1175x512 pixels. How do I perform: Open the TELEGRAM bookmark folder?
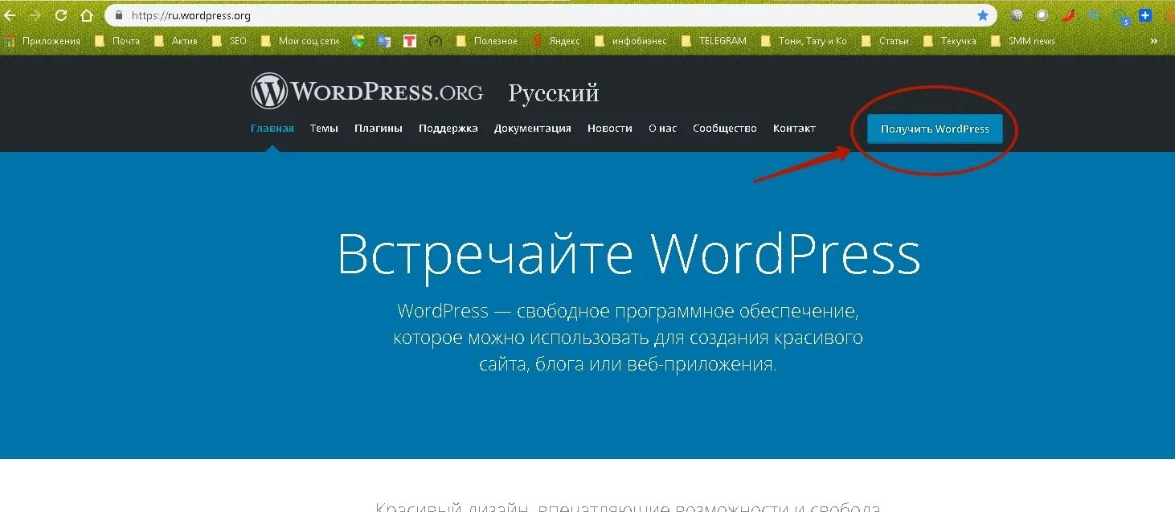[714, 41]
